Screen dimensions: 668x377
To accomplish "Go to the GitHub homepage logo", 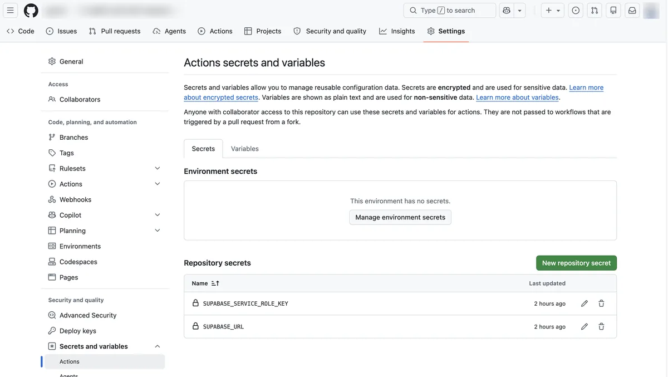I will [31, 10].
